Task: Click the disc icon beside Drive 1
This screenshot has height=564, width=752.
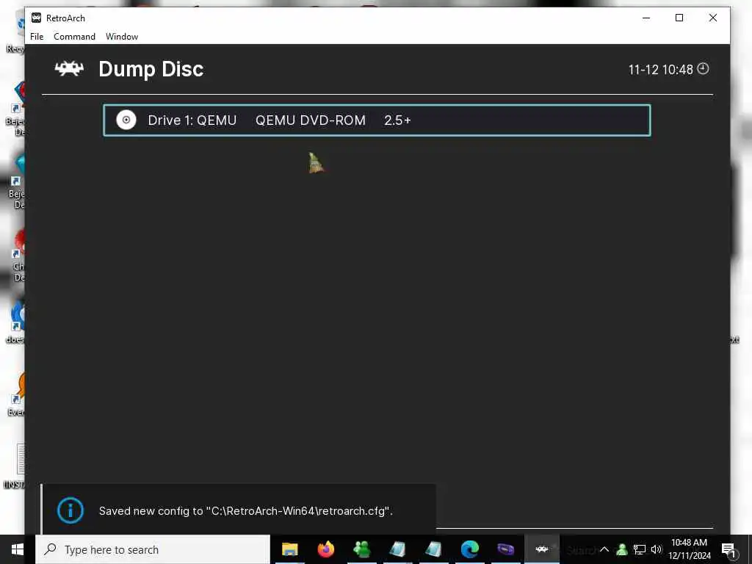Action: 126,120
